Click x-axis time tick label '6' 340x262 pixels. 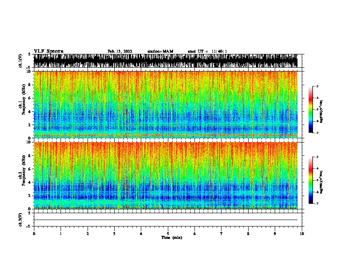195,234
